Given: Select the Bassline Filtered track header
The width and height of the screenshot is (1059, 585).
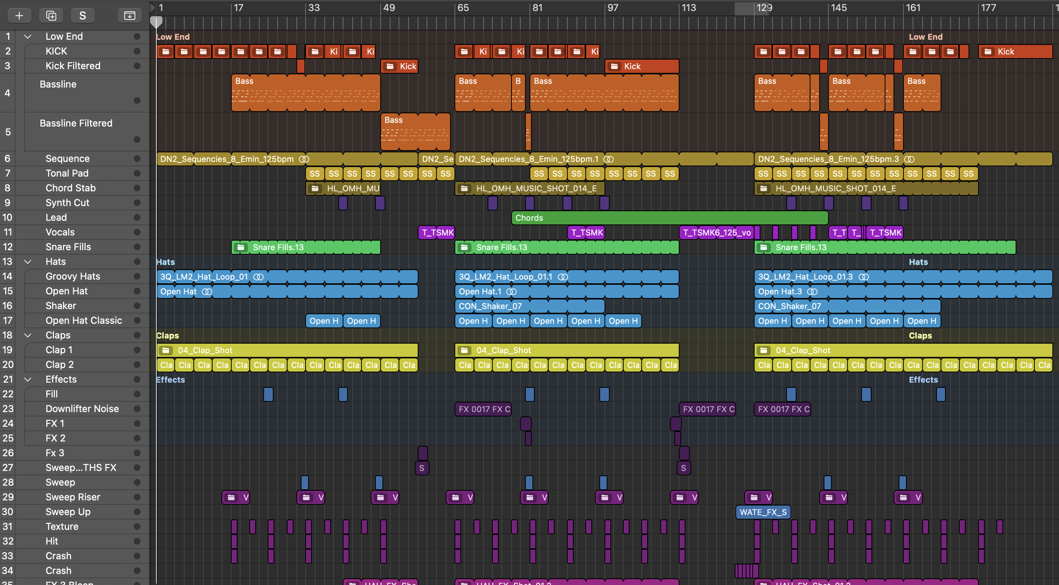Looking at the screenshot, I should [76, 123].
